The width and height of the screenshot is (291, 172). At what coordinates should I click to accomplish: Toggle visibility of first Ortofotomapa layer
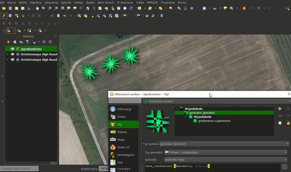(x=12, y=54)
